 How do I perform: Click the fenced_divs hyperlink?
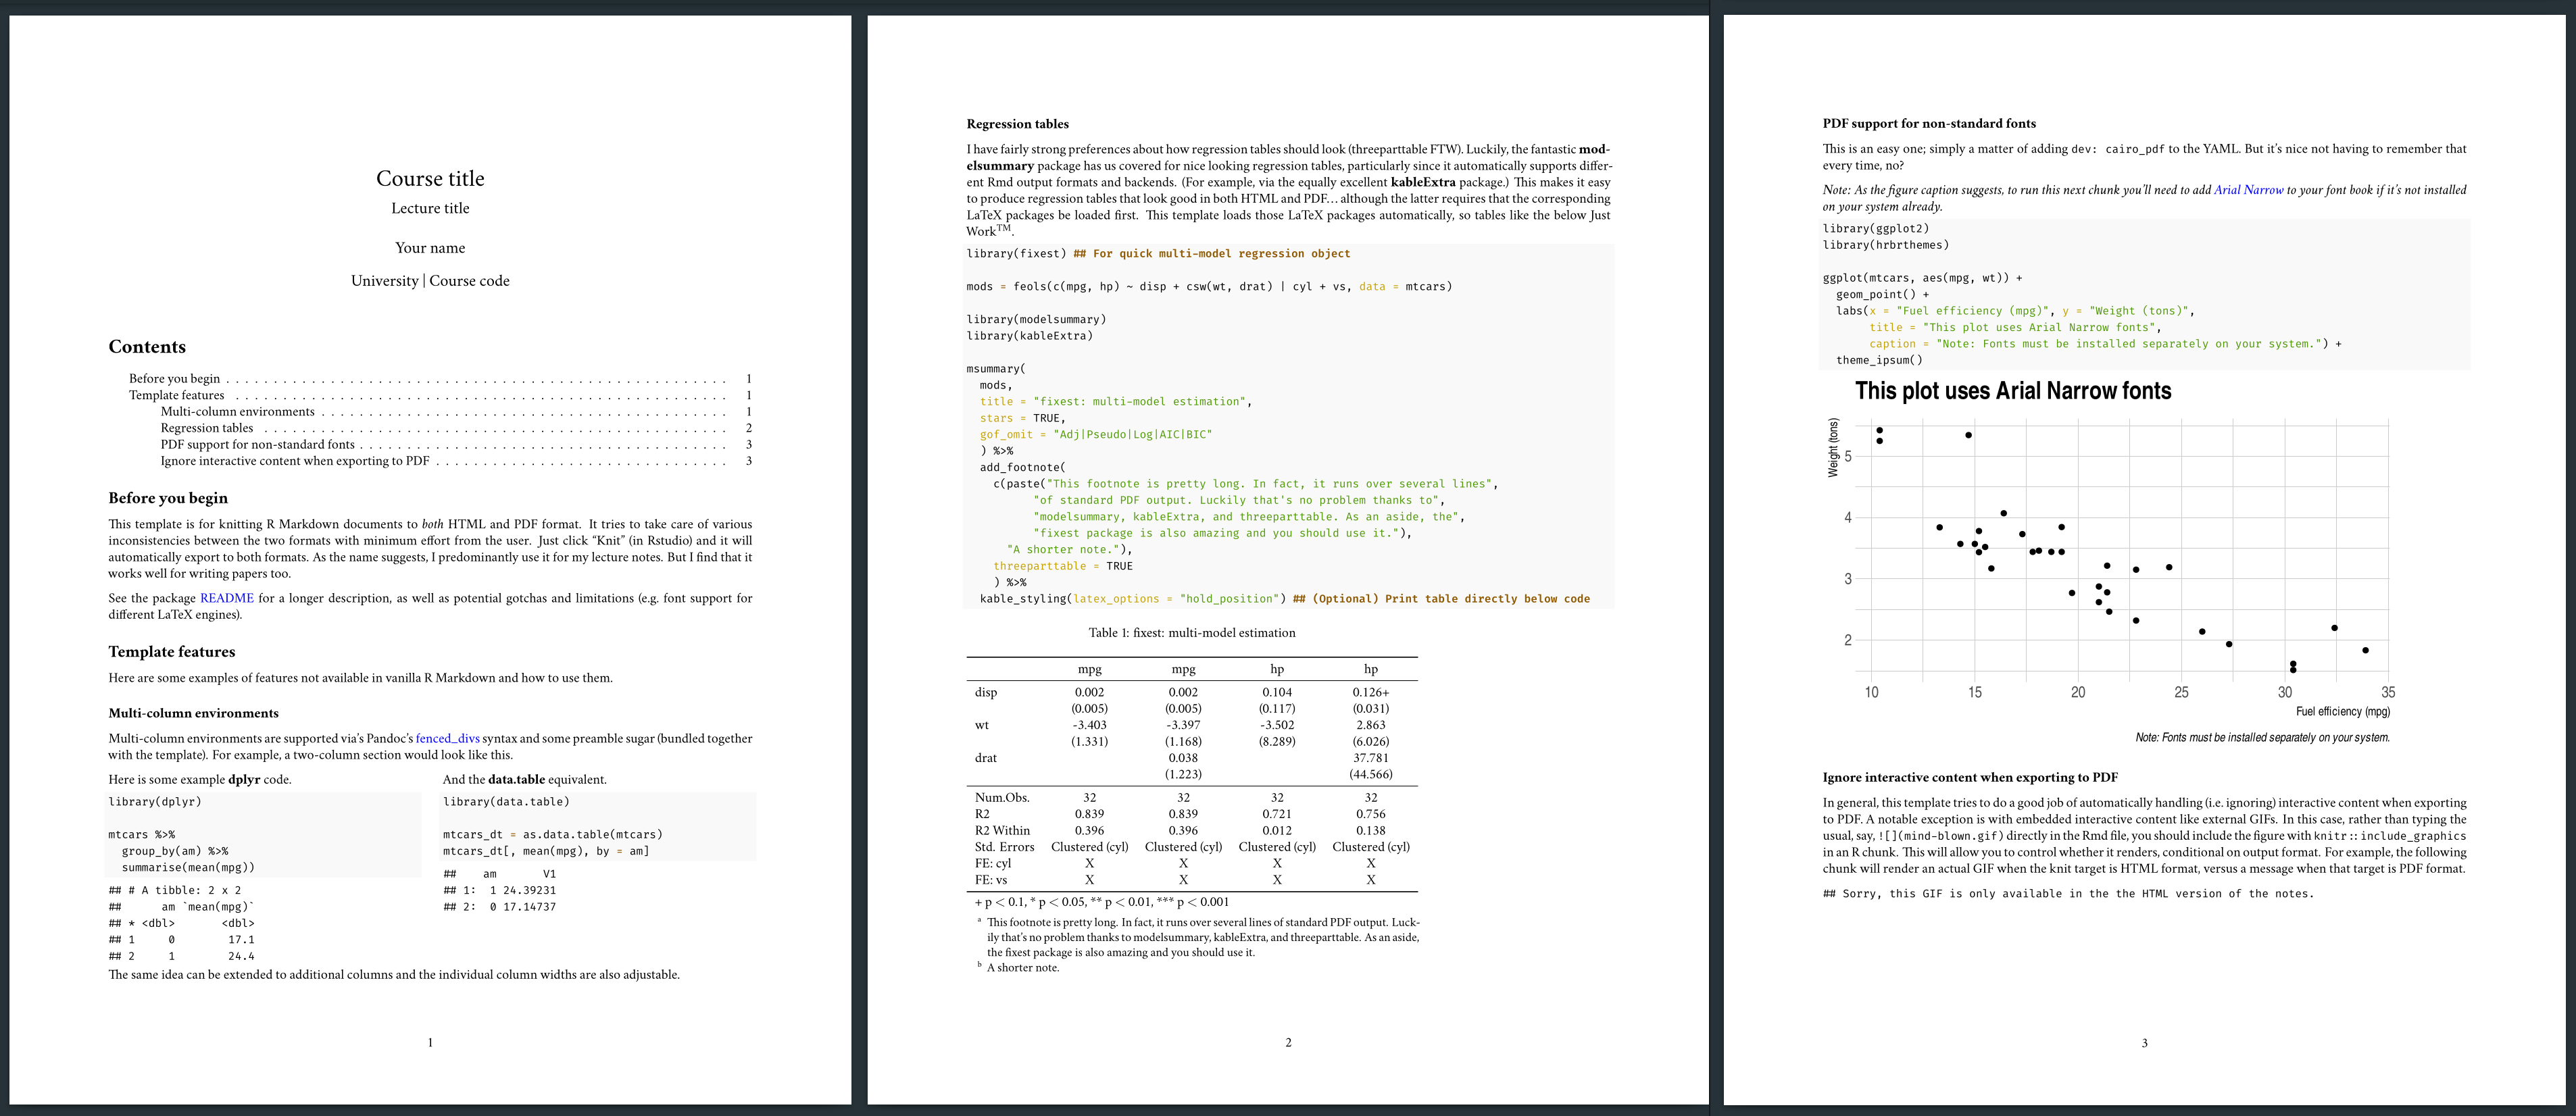point(447,738)
